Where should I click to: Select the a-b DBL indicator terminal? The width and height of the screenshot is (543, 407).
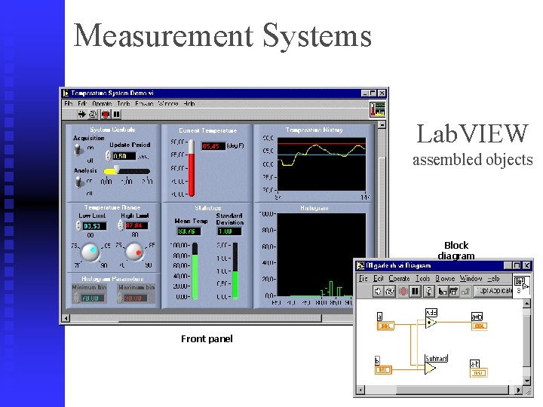click(x=479, y=373)
